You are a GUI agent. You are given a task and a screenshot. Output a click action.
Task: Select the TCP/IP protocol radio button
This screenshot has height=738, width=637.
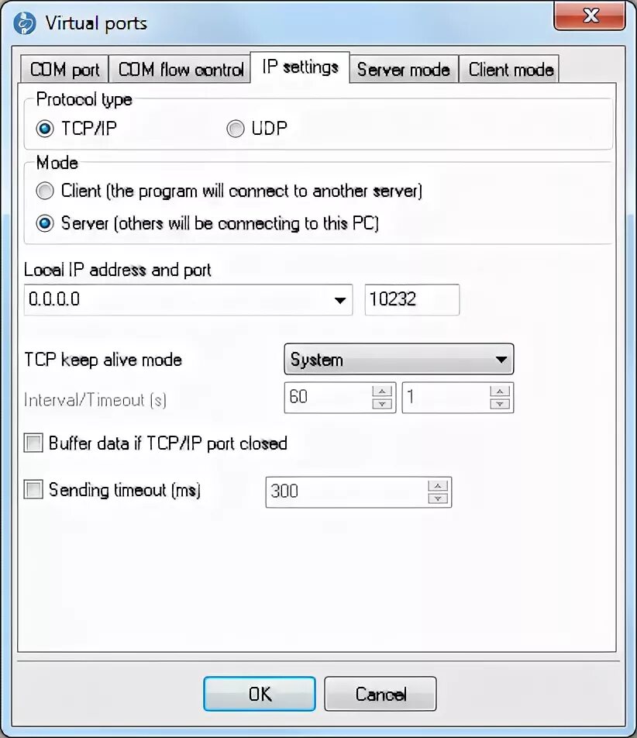(45, 129)
